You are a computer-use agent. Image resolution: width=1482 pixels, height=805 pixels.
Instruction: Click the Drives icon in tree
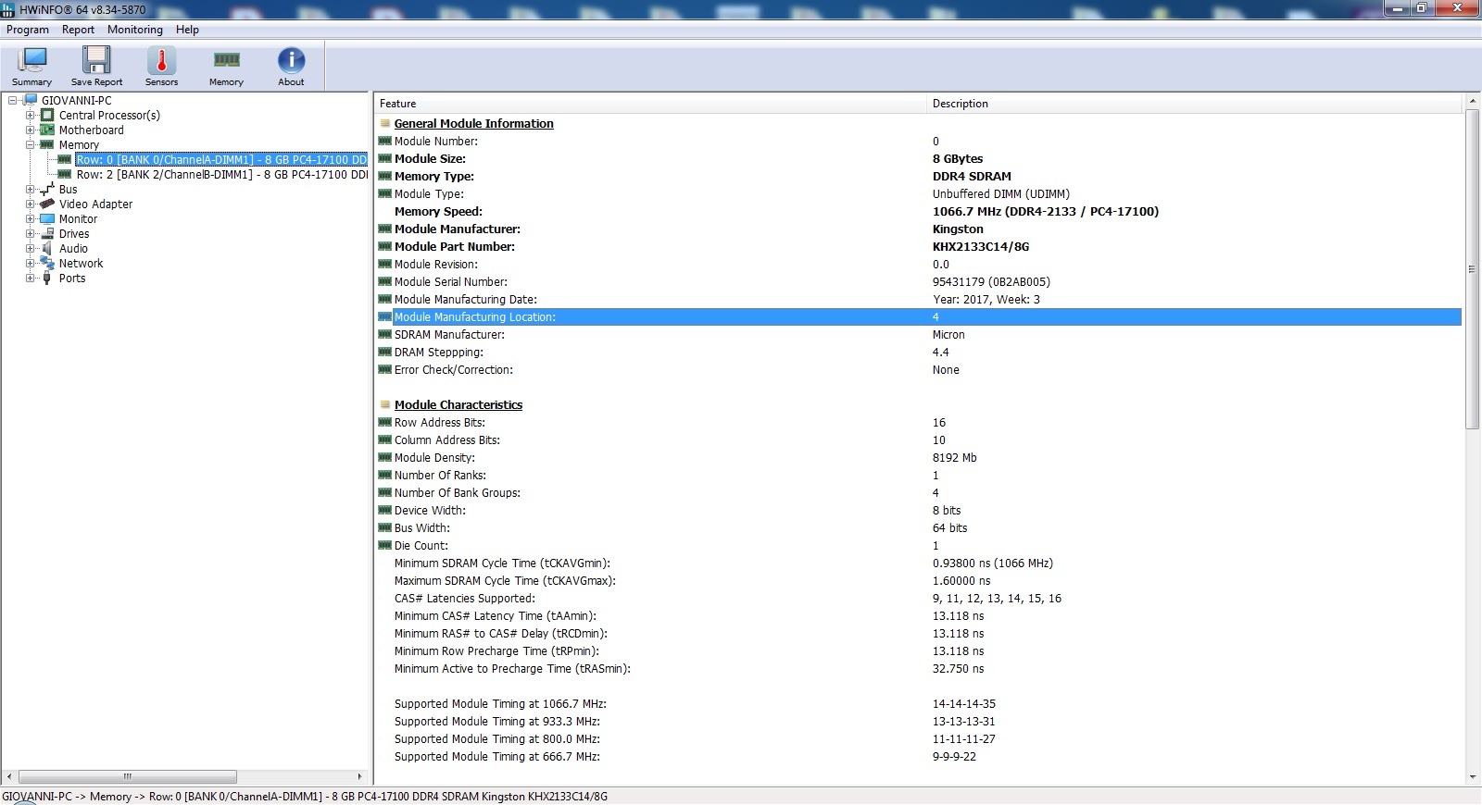point(47,233)
